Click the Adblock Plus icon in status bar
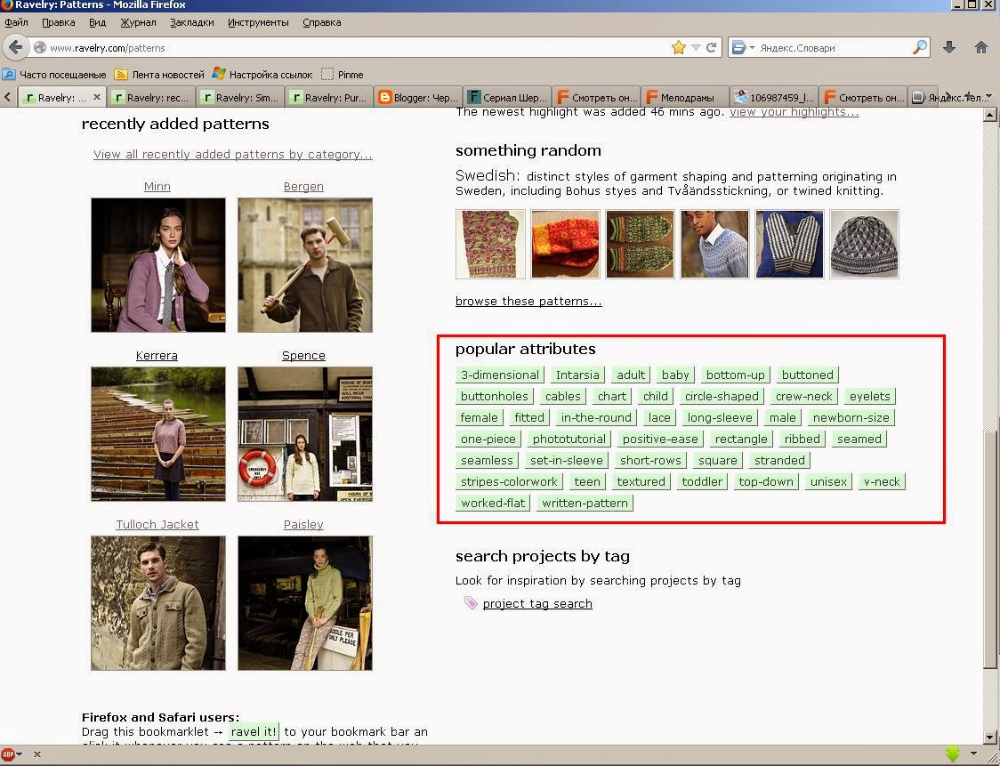Screen dimensions: 1000x766 pos(8,754)
